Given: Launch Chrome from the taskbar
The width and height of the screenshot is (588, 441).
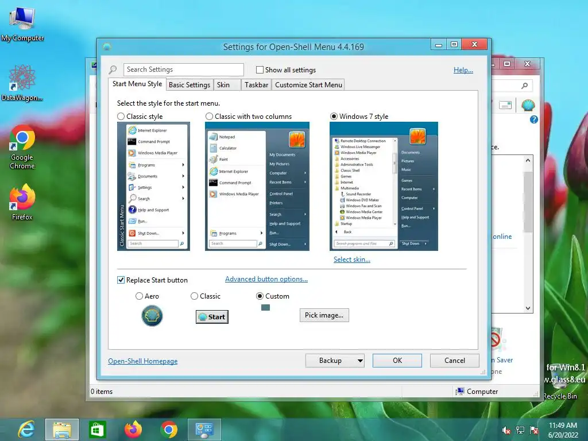Looking at the screenshot, I should coord(169,430).
